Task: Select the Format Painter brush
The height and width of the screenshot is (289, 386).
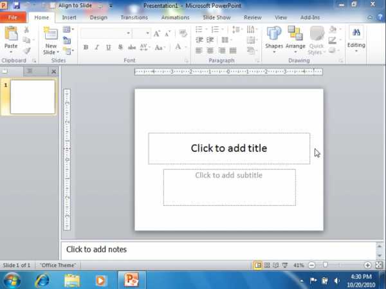Action: [x=26, y=51]
